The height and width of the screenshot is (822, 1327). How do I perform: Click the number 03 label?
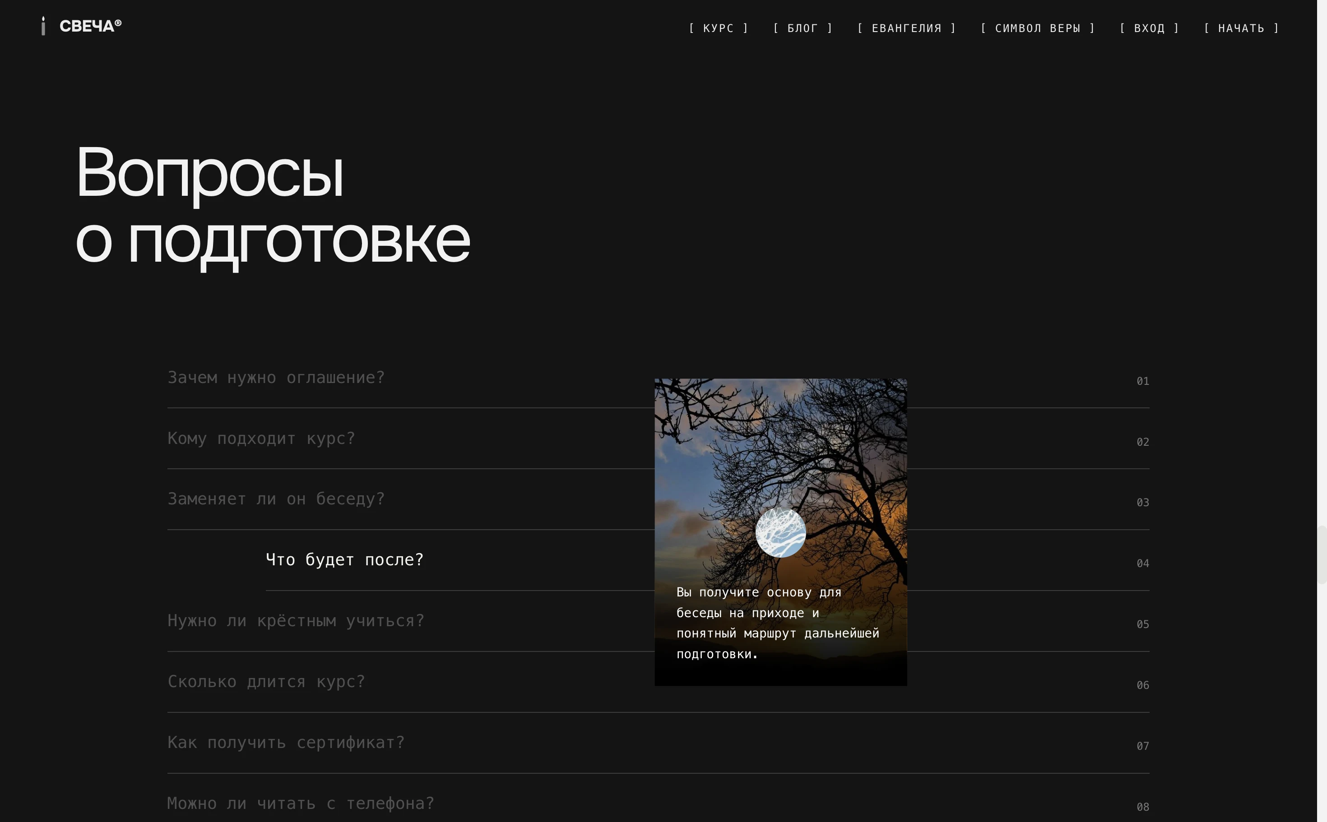[1143, 502]
